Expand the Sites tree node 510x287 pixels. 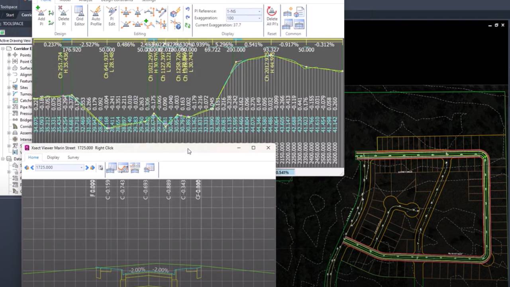(9, 88)
